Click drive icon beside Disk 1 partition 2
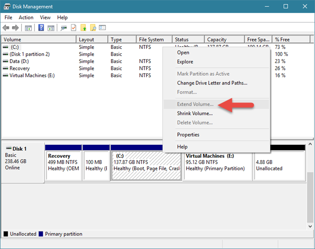 5,54
